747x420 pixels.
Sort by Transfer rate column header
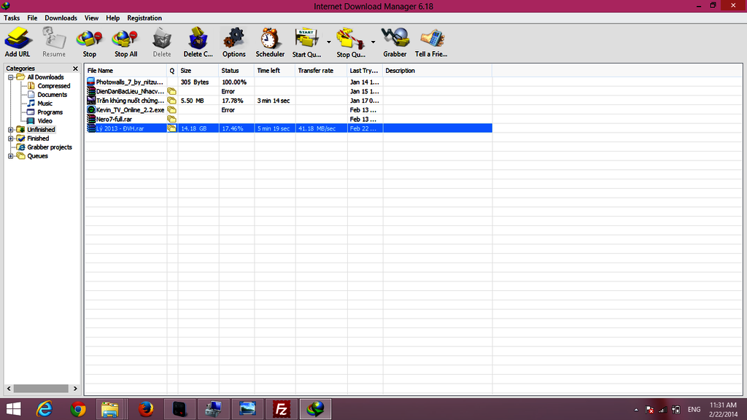321,71
